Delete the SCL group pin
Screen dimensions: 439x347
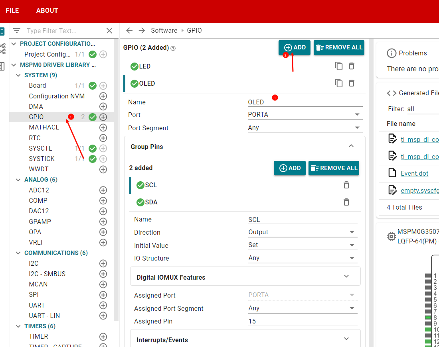(346, 185)
